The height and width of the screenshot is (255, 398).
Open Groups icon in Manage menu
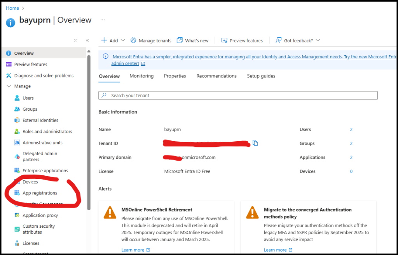[17, 109]
